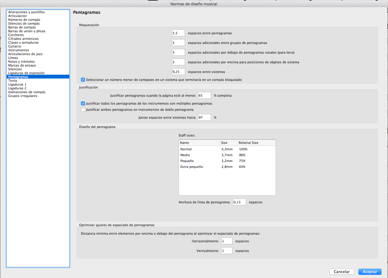Select the Medio staff size row
Image resolution: width=388 pixels, height=278 pixels.
(x=227, y=155)
